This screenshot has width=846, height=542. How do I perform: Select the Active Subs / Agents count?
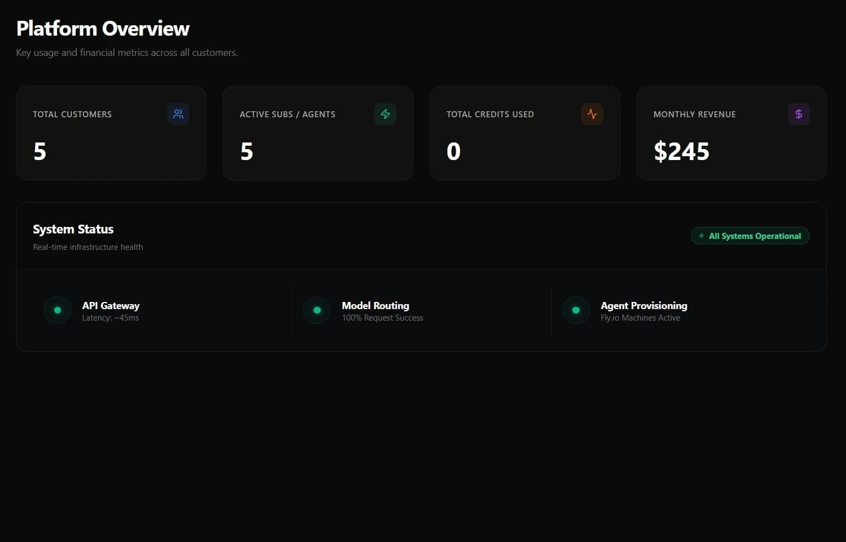tap(247, 151)
